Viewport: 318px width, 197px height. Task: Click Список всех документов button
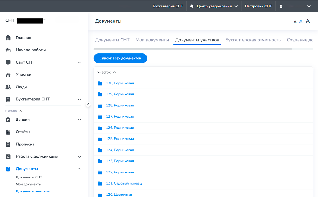point(120,58)
